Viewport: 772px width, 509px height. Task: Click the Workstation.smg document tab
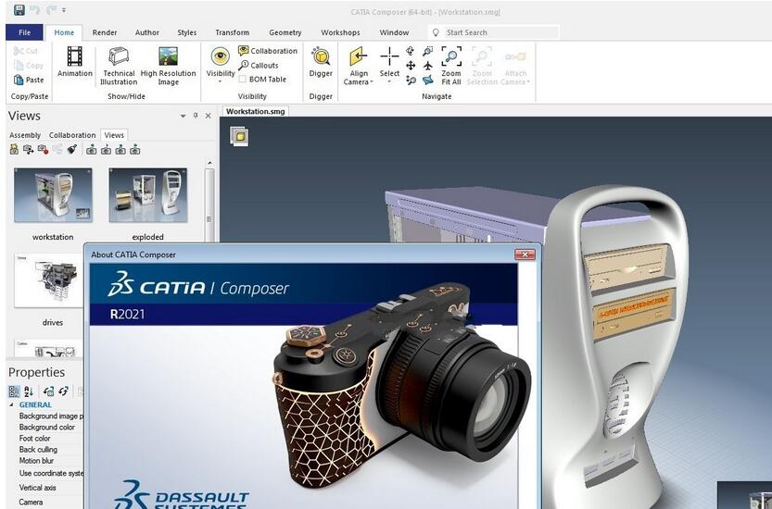point(255,111)
